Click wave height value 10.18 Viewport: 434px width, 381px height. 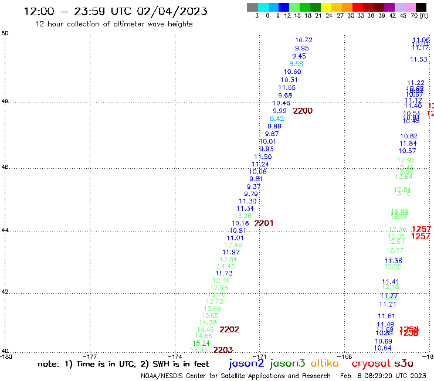click(x=240, y=223)
